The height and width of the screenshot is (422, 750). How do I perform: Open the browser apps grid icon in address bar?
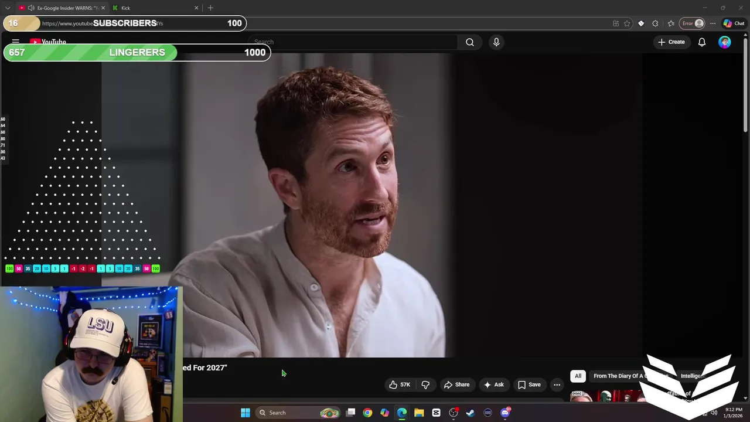[x=616, y=23]
